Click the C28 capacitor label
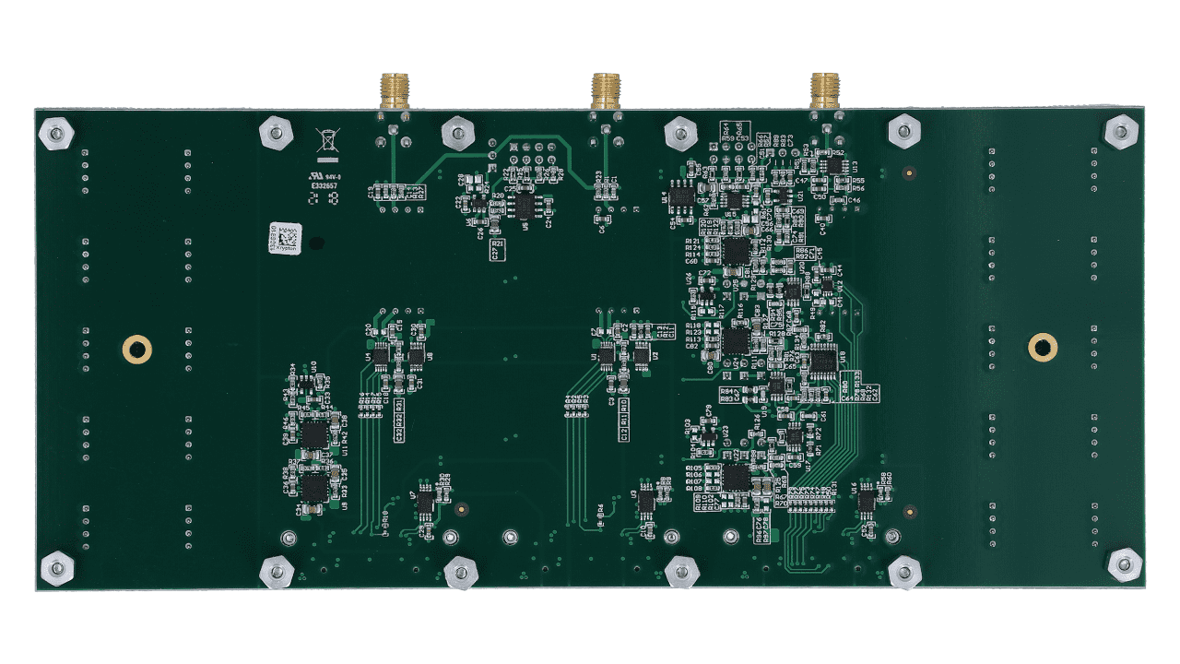The height and width of the screenshot is (664, 1180). click(x=461, y=179)
